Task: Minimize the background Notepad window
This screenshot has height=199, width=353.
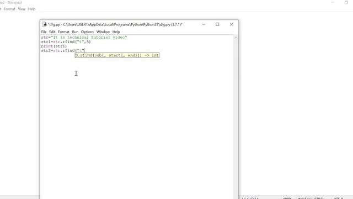Action: (333, 2)
